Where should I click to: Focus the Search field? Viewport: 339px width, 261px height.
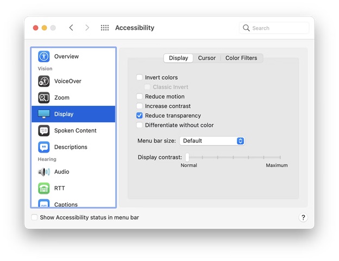274,28
